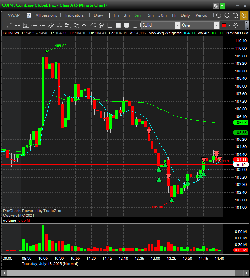Click the red drawing color swatch
Screen dimensions: 250x278
tap(224, 25)
